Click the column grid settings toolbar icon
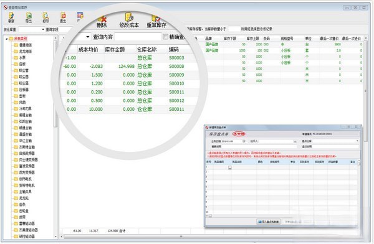 tap(80, 16)
